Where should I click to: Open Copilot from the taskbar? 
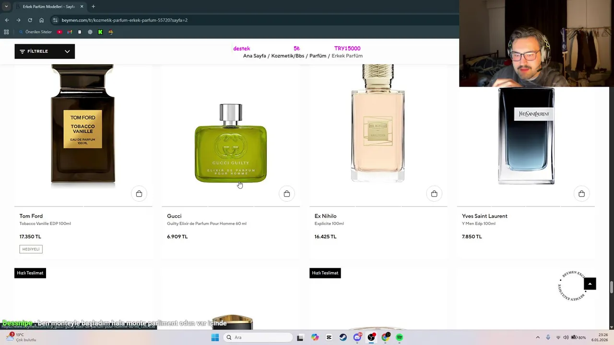pos(315,337)
